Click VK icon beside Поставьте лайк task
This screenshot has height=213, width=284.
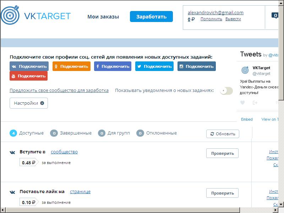(x=12, y=192)
